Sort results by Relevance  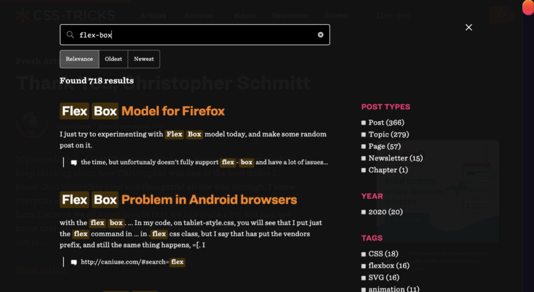[79, 59]
